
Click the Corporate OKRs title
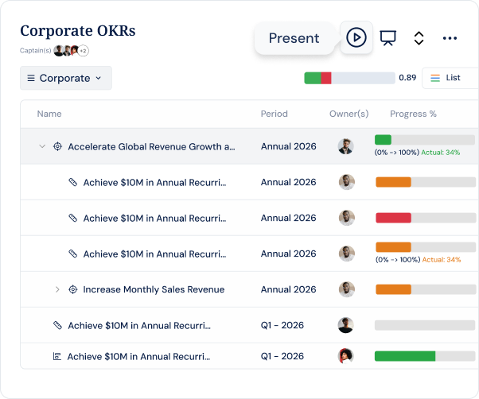[78, 31]
